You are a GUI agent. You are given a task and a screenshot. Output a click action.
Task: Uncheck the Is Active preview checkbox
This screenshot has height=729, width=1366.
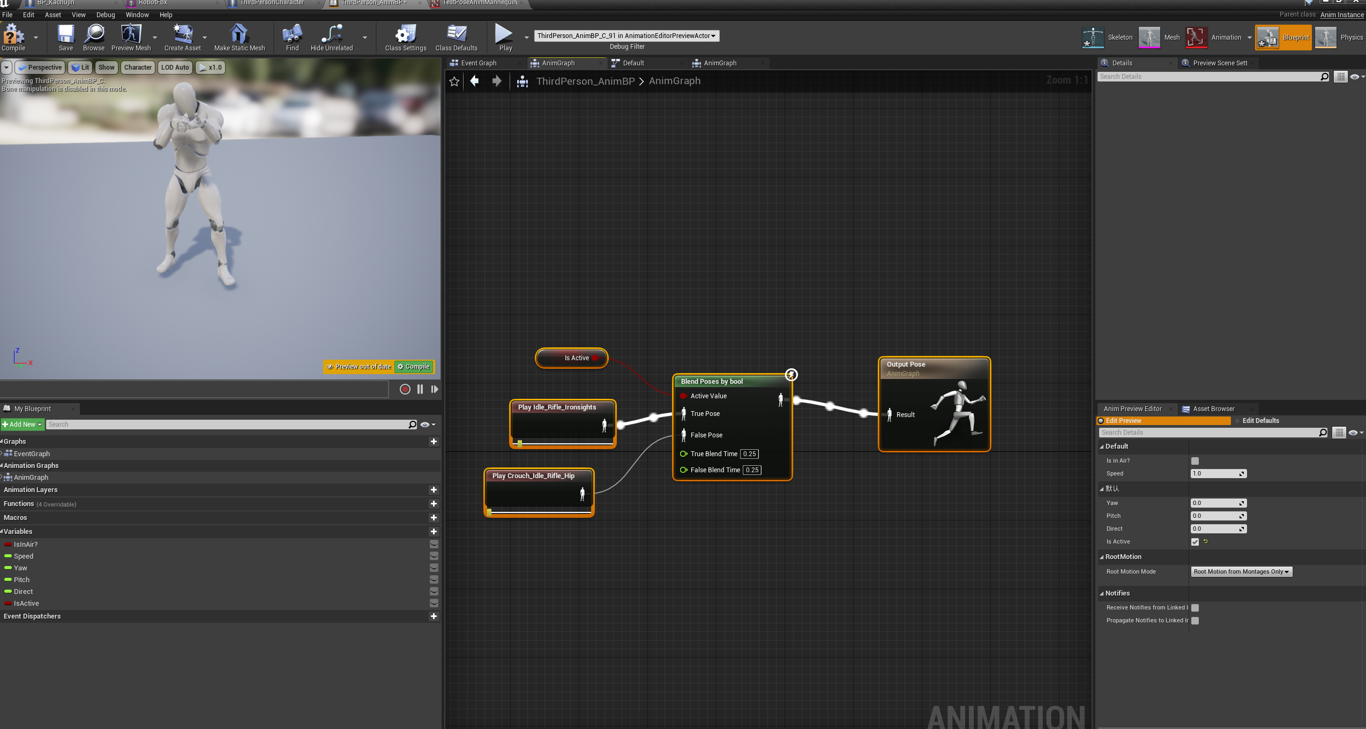pyautogui.click(x=1195, y=542)
